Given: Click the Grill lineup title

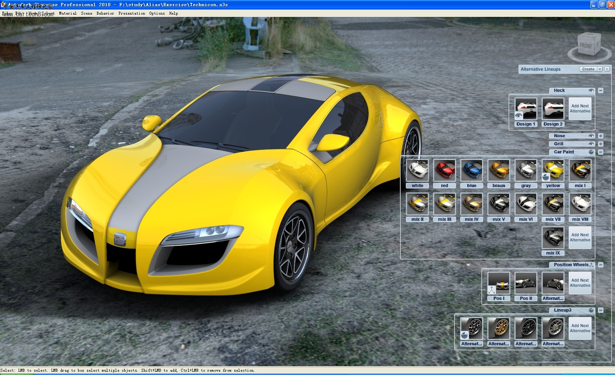Looking at the screenshot, I should (x=559, y=144).
